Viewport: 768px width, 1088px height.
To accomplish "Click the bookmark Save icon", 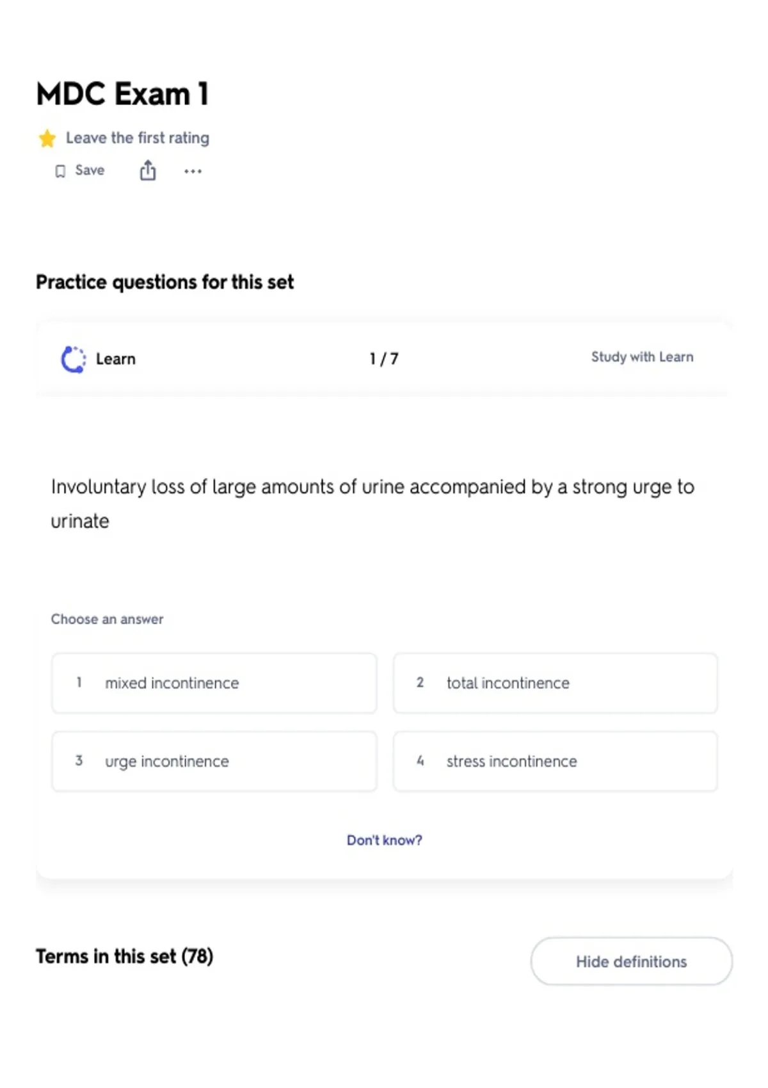I will coord(60,171).
